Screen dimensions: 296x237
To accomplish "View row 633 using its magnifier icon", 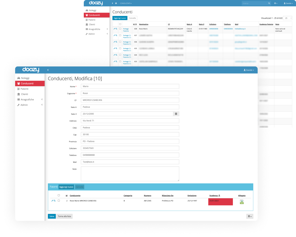I will click(116, 61).
